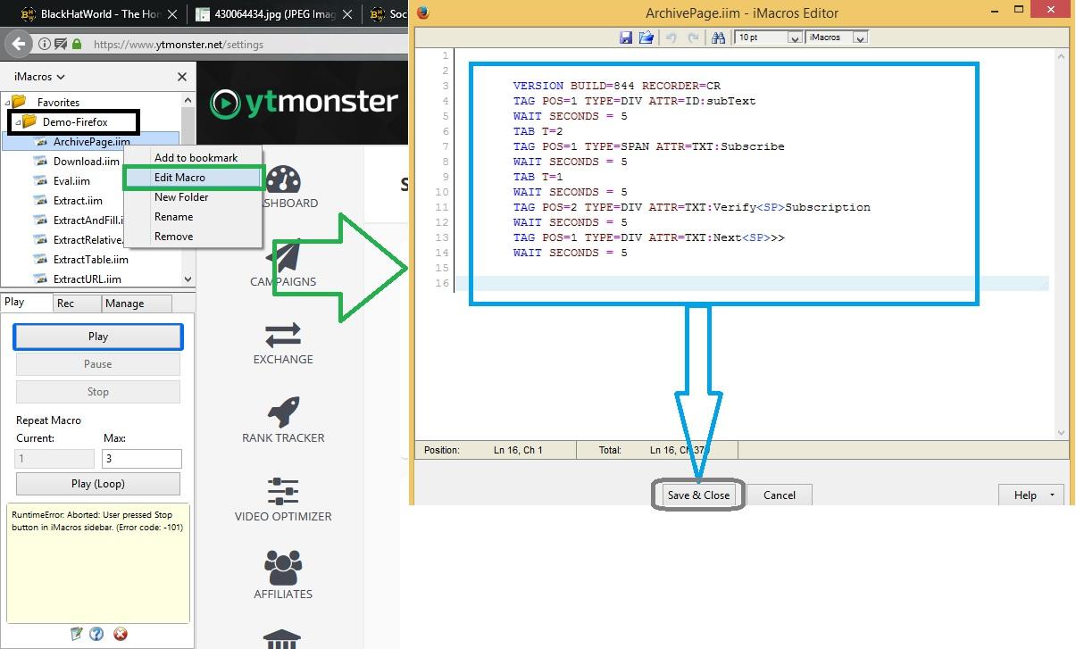Image resolution: width=1076 pixels, height=649 pixels.
Task: Click the Stop button
Action: (98, 392)
